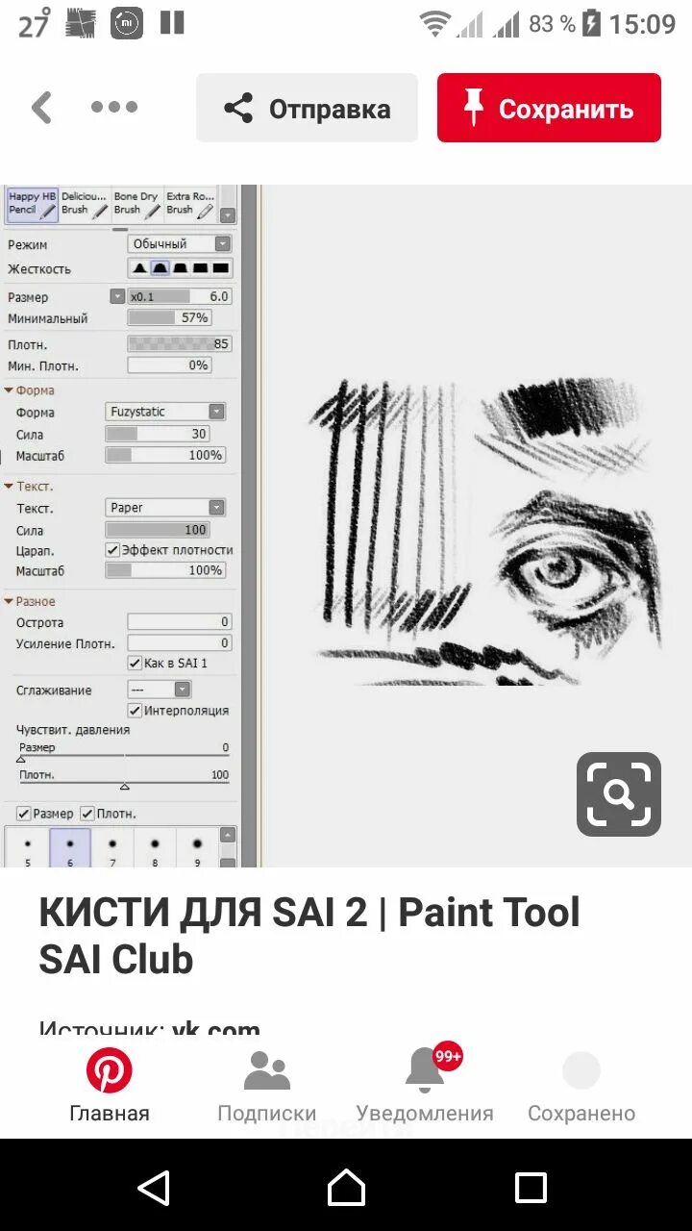
Task: Select the Extra Rough Brush preset
Action: (x=190, y=205)
